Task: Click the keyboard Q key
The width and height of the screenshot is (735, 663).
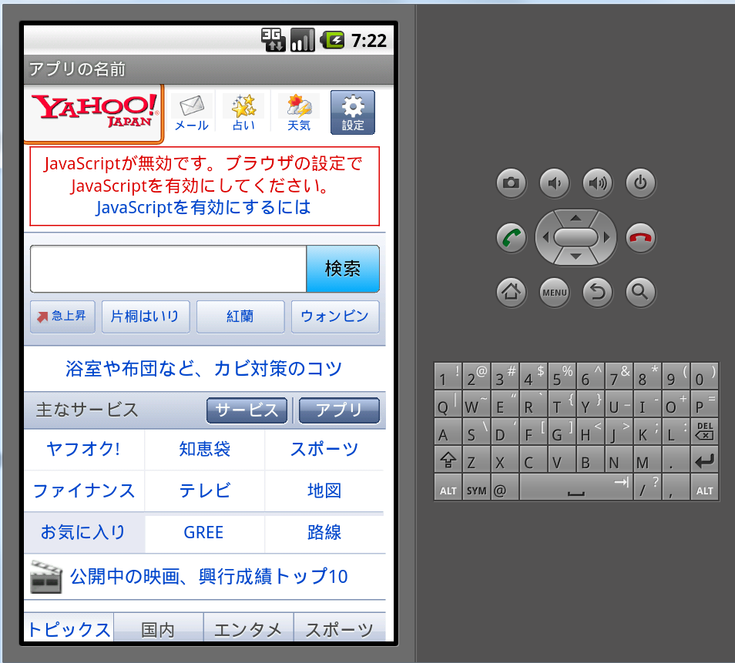Action: tap(448, 403)
